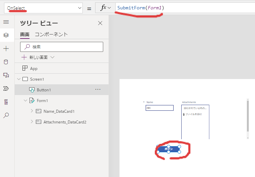This screenshot has width=255, height=177.
Task: Switch to the 画面 tab
Action: (24, 34)
